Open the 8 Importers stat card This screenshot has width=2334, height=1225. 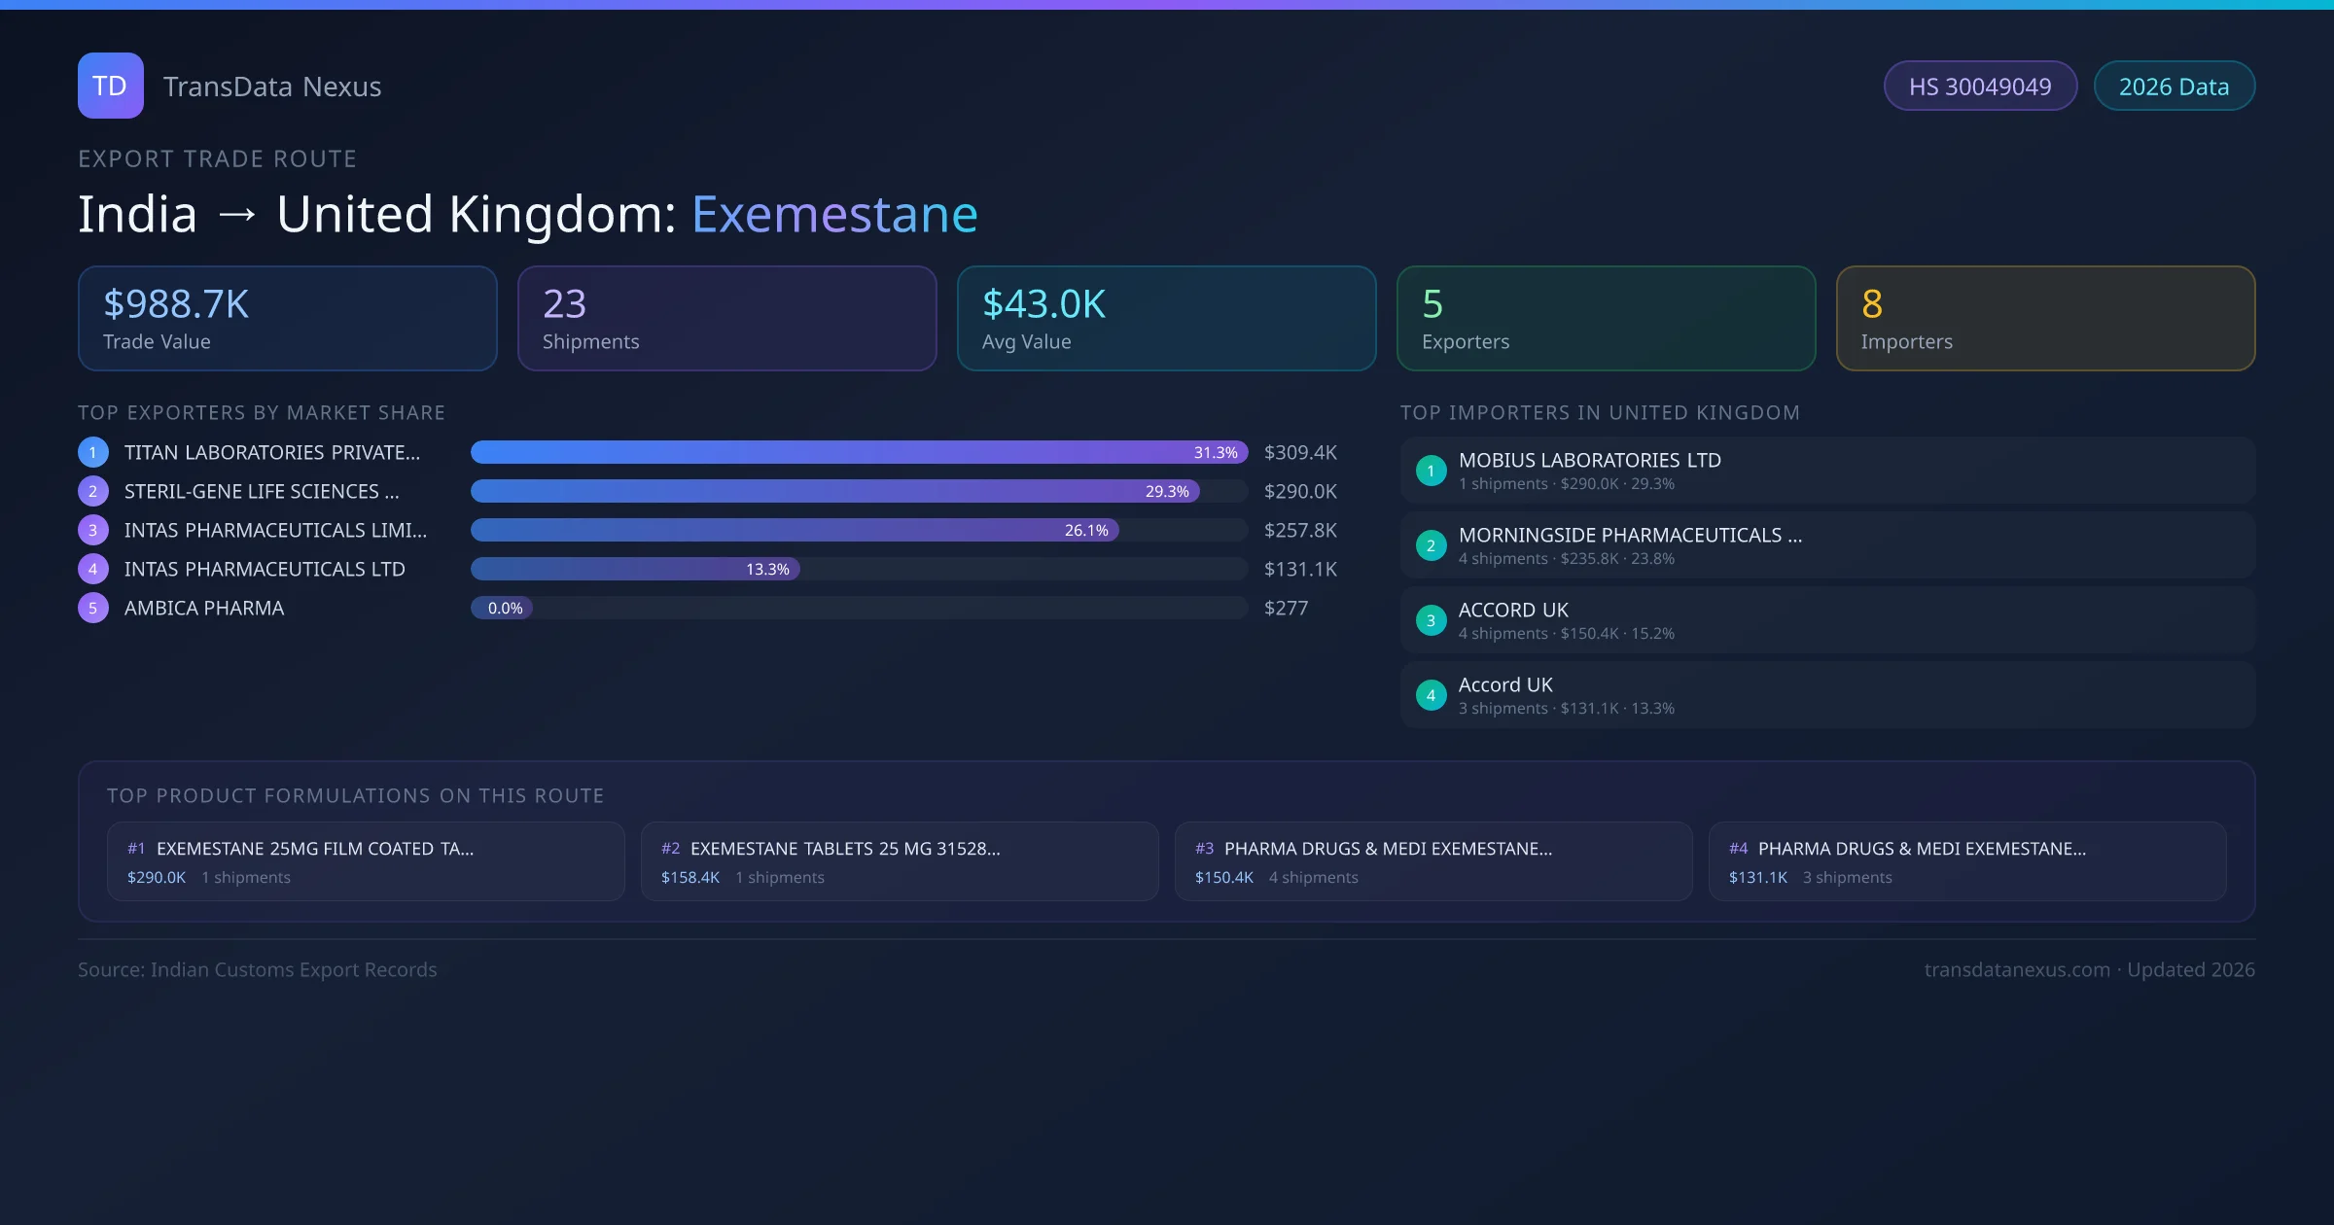[2045, 318]
